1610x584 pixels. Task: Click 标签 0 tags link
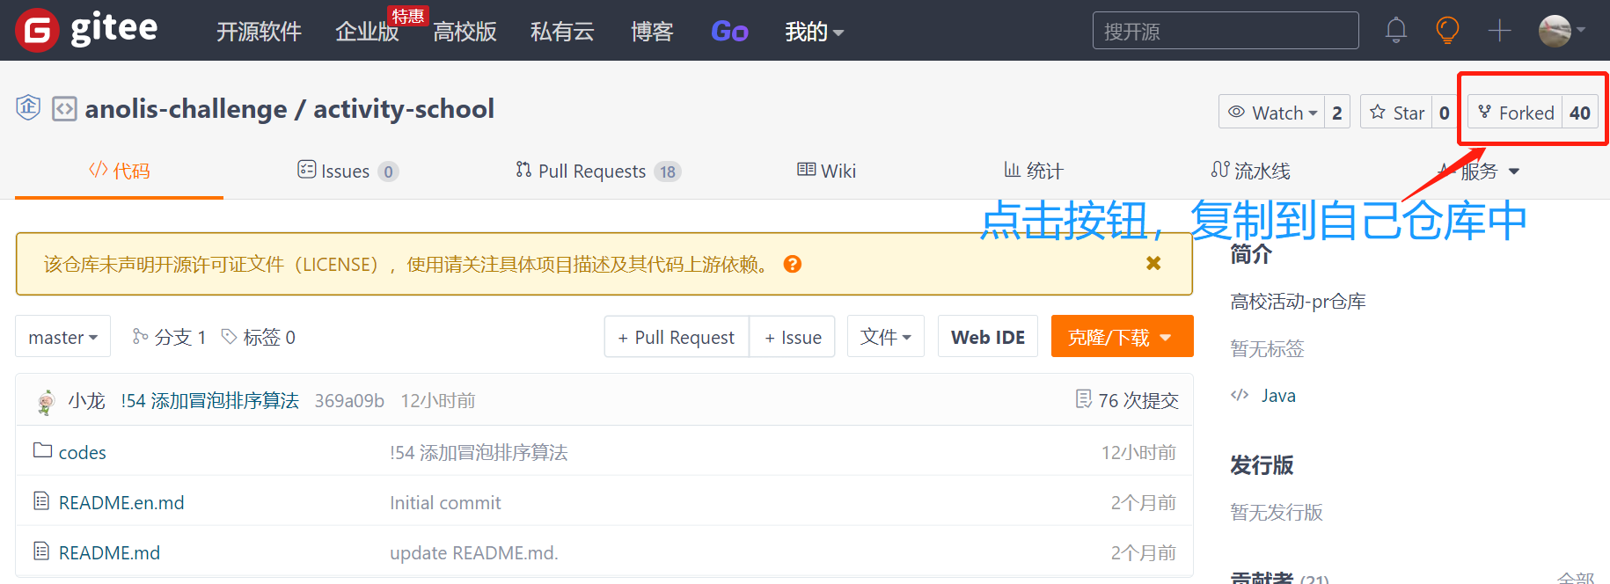[269, 337]
